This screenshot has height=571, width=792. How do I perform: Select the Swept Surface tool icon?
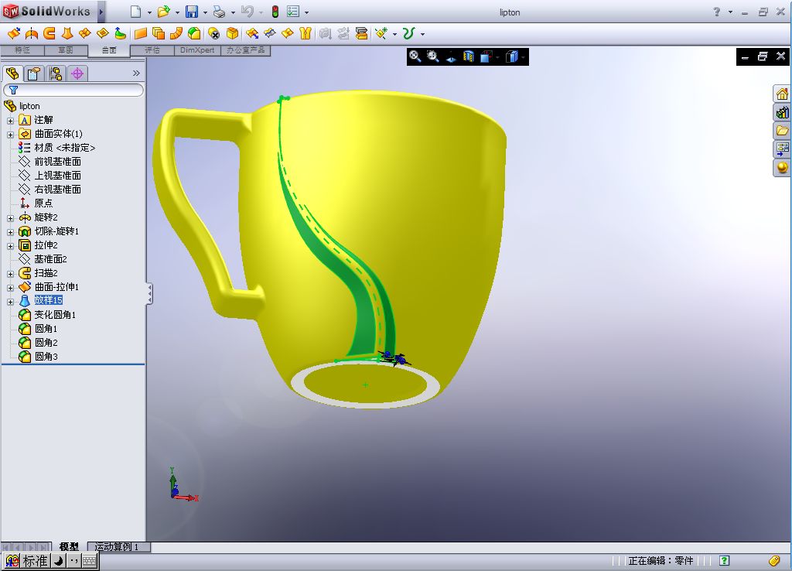[x=49, y=33]
